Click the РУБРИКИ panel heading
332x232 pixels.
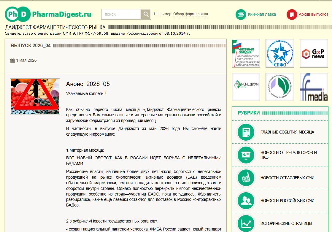pyautogui.click(x=249, y=113)
